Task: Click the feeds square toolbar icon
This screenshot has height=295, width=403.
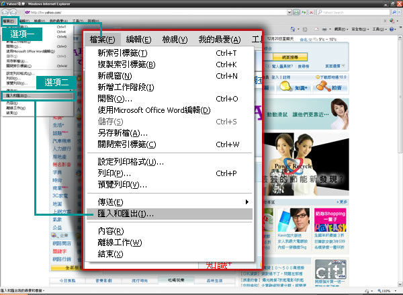Action: coord(305,30)
